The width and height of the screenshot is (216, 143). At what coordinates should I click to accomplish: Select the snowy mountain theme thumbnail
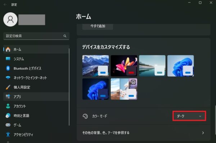(96, 66)
